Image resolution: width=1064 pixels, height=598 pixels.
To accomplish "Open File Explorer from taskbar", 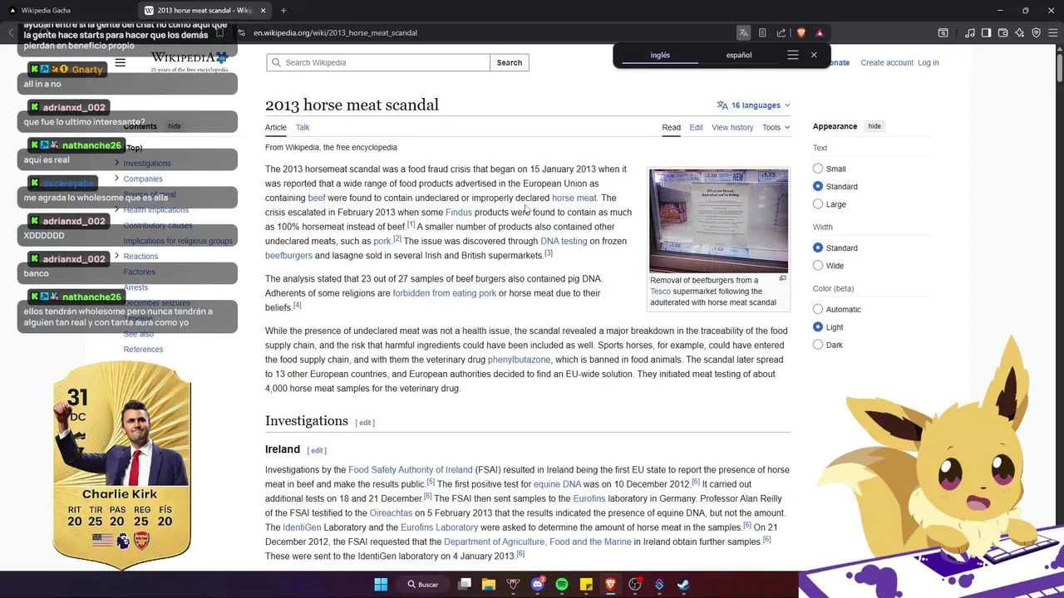I will click(x=489, y=585).
